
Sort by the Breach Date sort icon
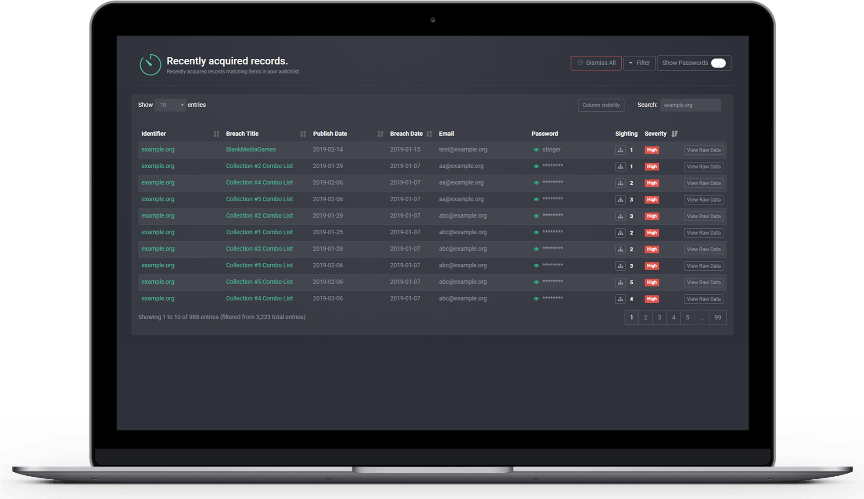[429, 134]
